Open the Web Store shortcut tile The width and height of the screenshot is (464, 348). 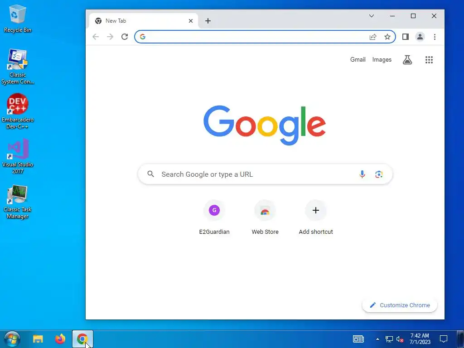(x=265, y=217)
